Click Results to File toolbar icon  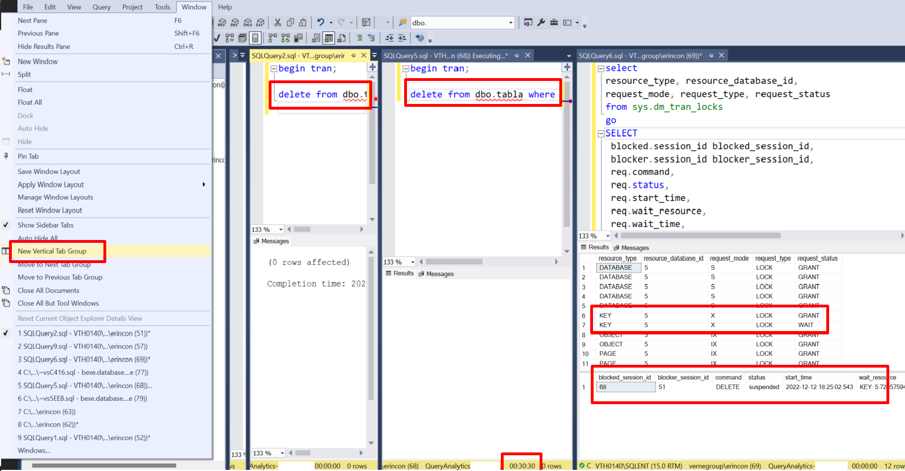coord(341,38)
